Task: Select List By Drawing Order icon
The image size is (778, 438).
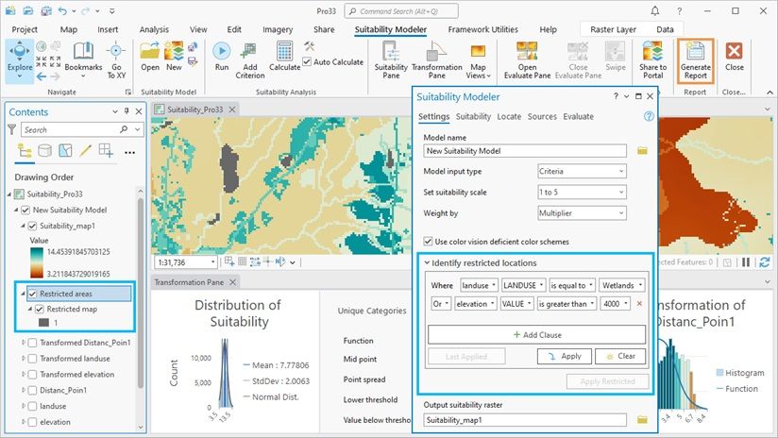Action: (x=25, y=150)
